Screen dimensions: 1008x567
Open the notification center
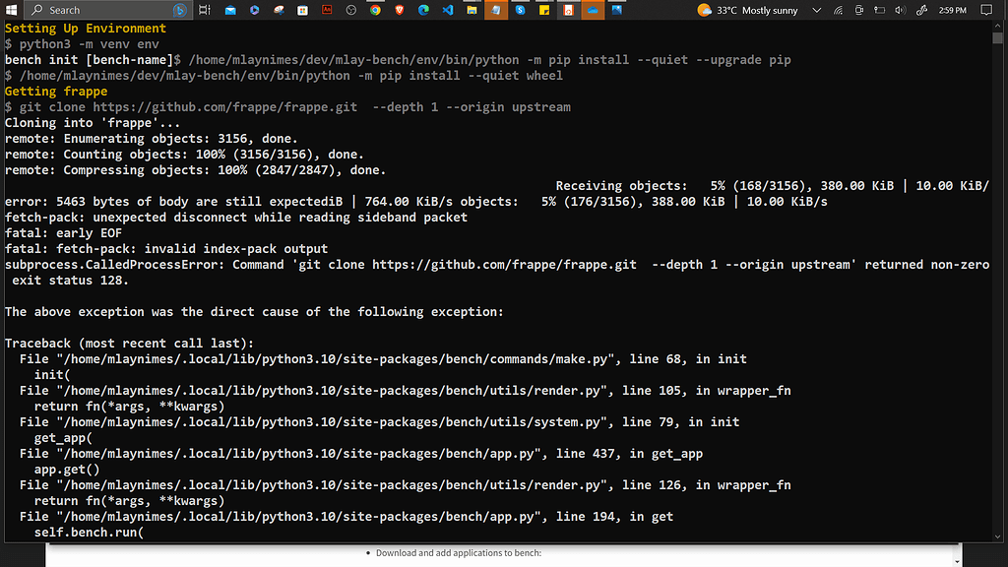(986, 10)
